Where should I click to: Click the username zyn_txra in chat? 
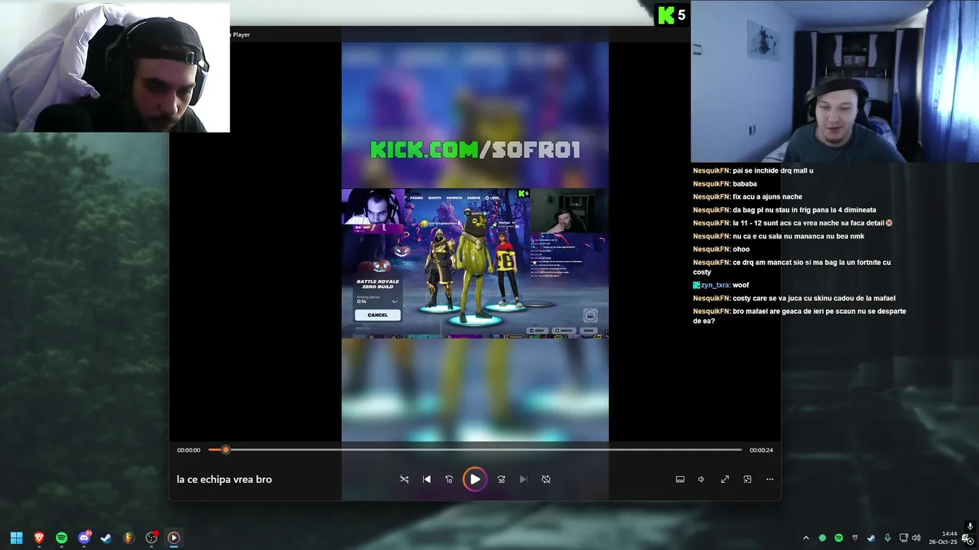[714, 285]
